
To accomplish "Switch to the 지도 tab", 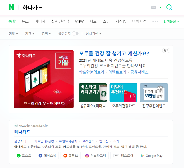I will [93, 21].
